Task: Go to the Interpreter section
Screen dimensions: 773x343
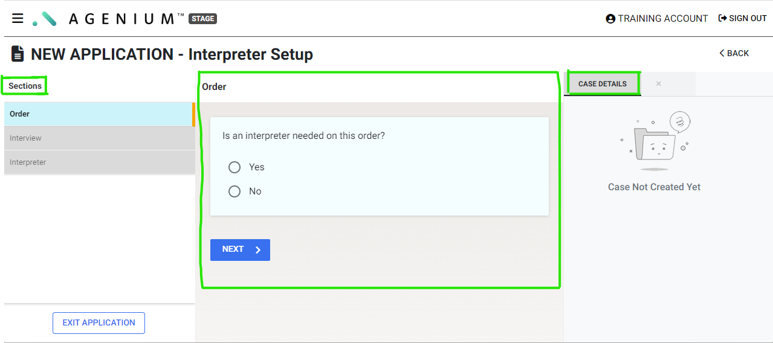Action: point(100,162)
